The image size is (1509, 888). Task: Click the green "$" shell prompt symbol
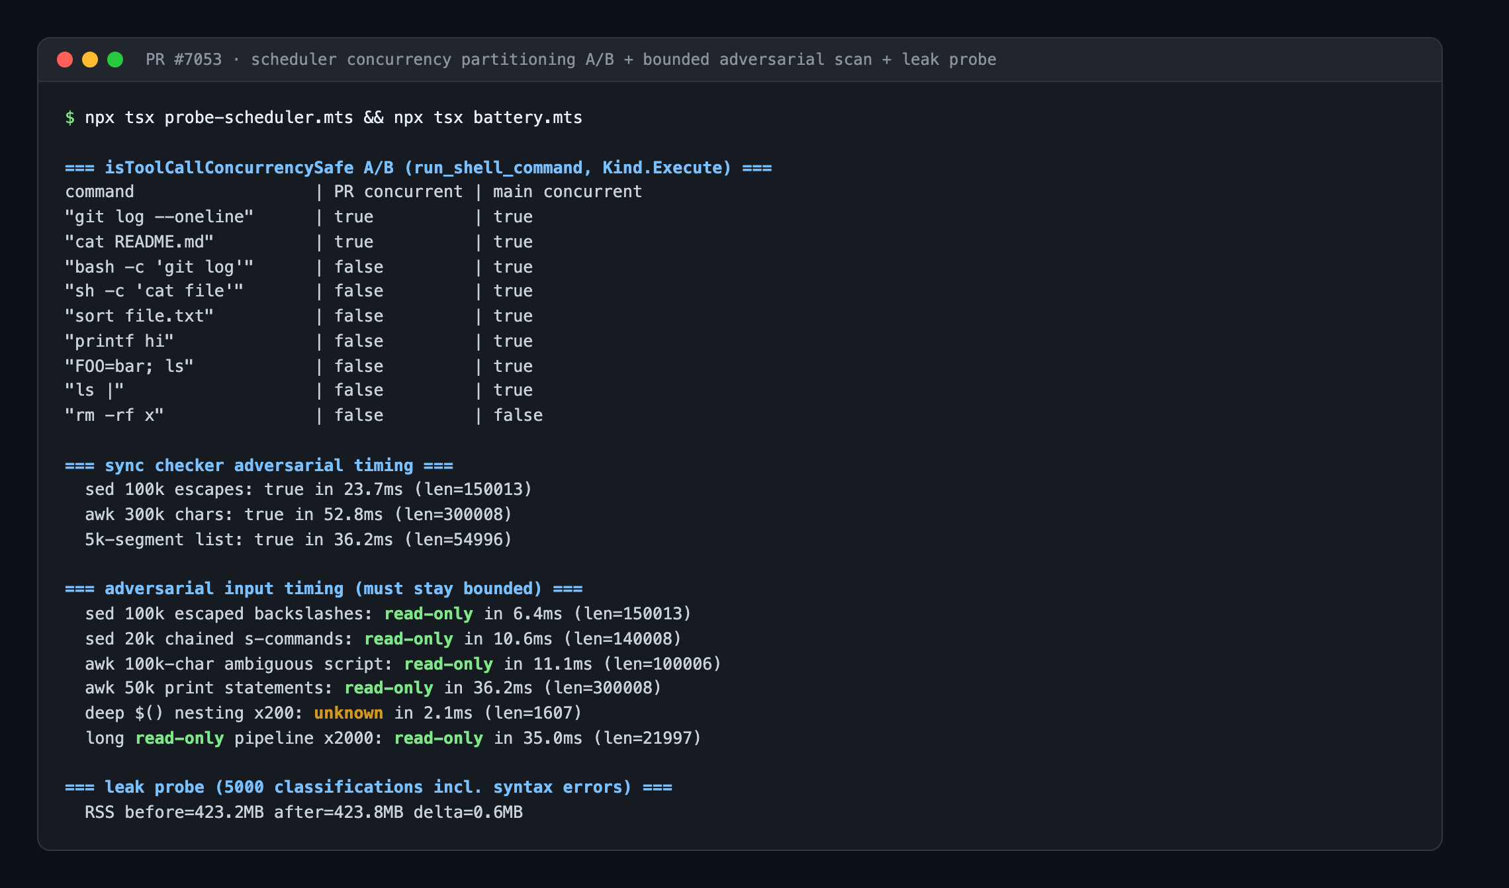(69, 118)
